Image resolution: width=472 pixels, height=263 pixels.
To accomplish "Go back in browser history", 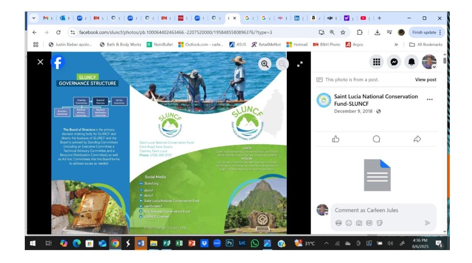I will [x=34, y=32].
